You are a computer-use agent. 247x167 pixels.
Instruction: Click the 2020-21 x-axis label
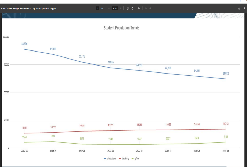[82, 151]
